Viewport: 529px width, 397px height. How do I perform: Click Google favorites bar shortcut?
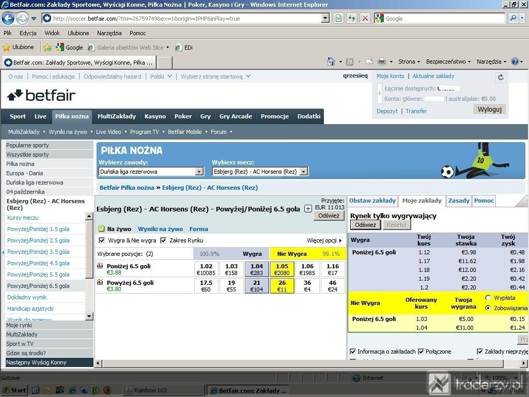[x=70, y=48]
